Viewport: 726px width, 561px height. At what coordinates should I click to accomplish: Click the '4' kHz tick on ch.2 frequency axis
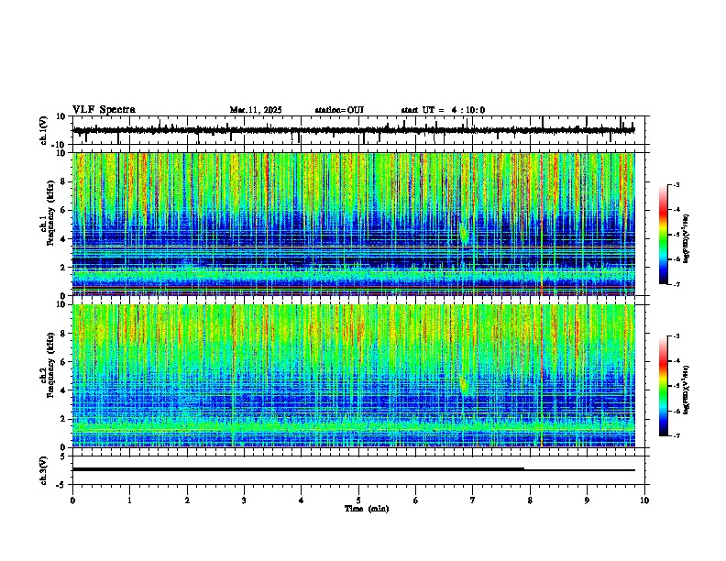[x=63, y=390]
